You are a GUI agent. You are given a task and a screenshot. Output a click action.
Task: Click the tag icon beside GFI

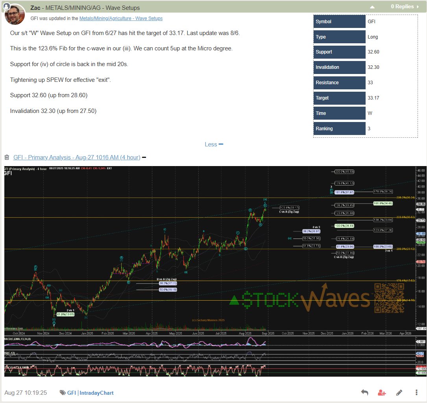pos(63,392)
